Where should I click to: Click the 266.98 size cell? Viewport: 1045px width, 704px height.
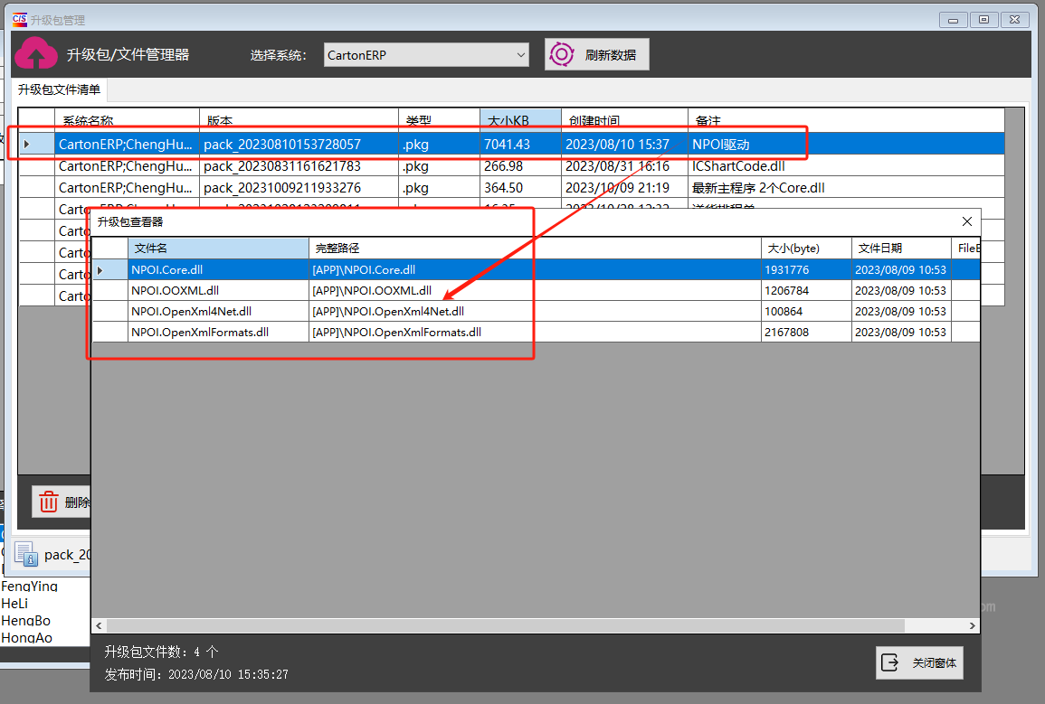(520, 165)
